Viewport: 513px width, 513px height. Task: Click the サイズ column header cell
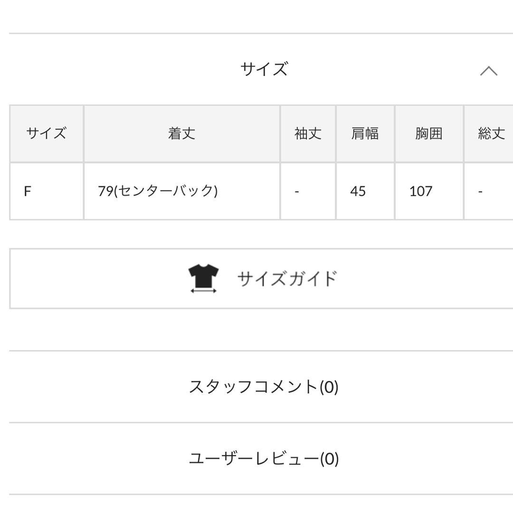(x=47, y=134)
